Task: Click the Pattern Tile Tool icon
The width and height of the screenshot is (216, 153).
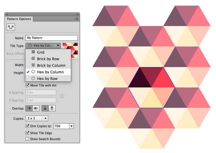Action: [11, 28]
